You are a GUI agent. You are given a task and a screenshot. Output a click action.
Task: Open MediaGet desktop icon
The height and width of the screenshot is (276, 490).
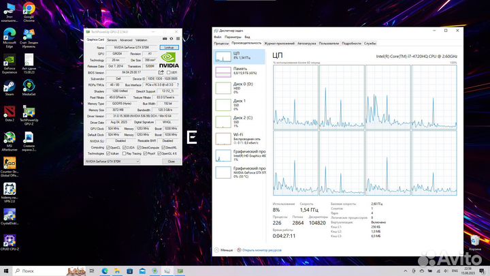tap(29, 88)
